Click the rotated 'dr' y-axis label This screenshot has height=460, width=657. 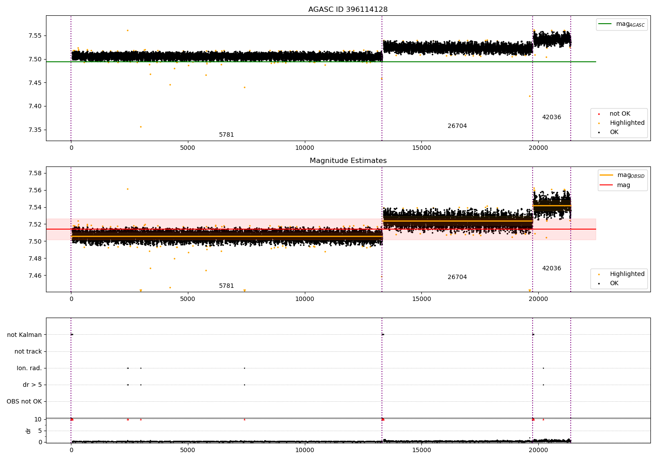coord(28,431)
